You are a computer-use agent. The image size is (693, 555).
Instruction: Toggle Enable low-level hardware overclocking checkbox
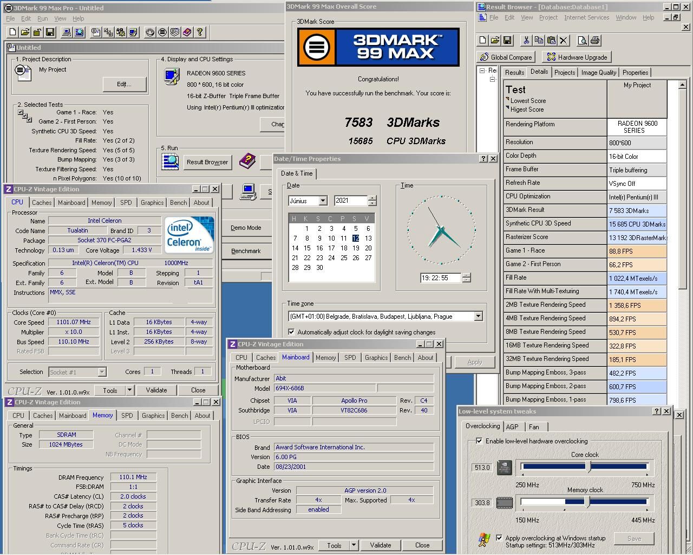click(x=479, y=441)
